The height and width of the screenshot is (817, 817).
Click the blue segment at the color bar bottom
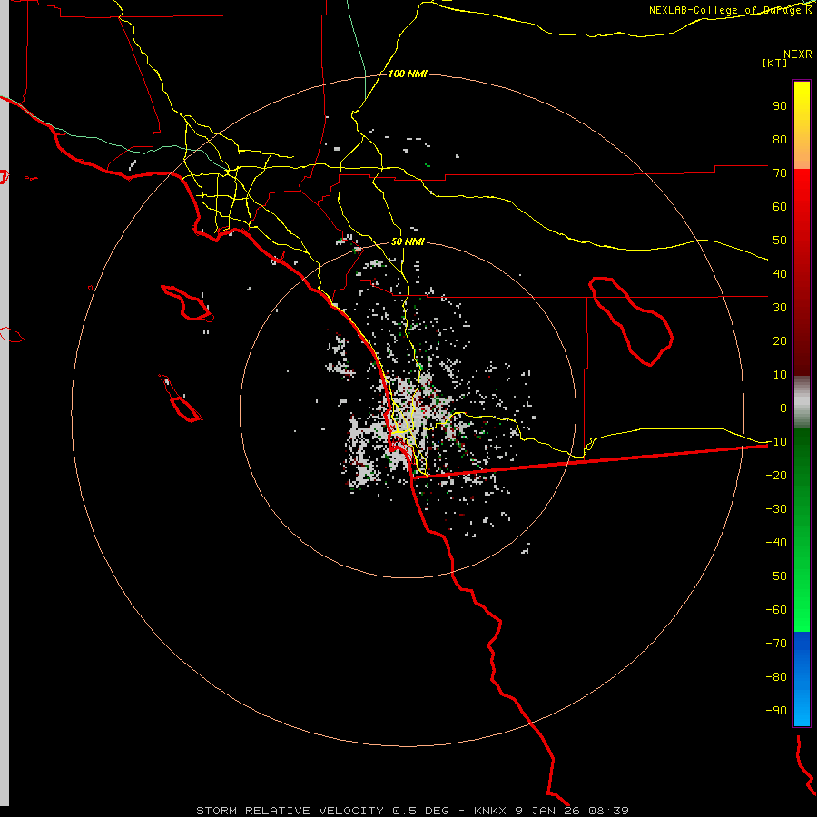pyautogui.click(x=802, y=679)
